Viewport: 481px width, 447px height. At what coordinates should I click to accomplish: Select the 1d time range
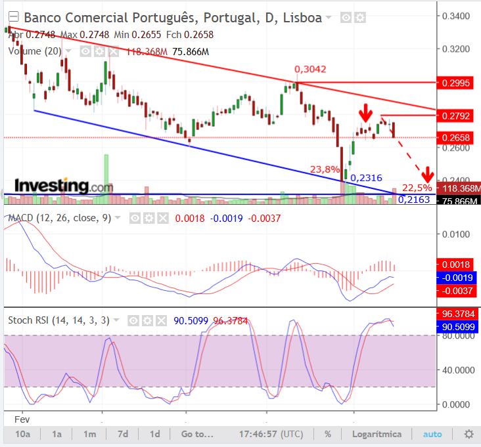click(x=154, y=434)
